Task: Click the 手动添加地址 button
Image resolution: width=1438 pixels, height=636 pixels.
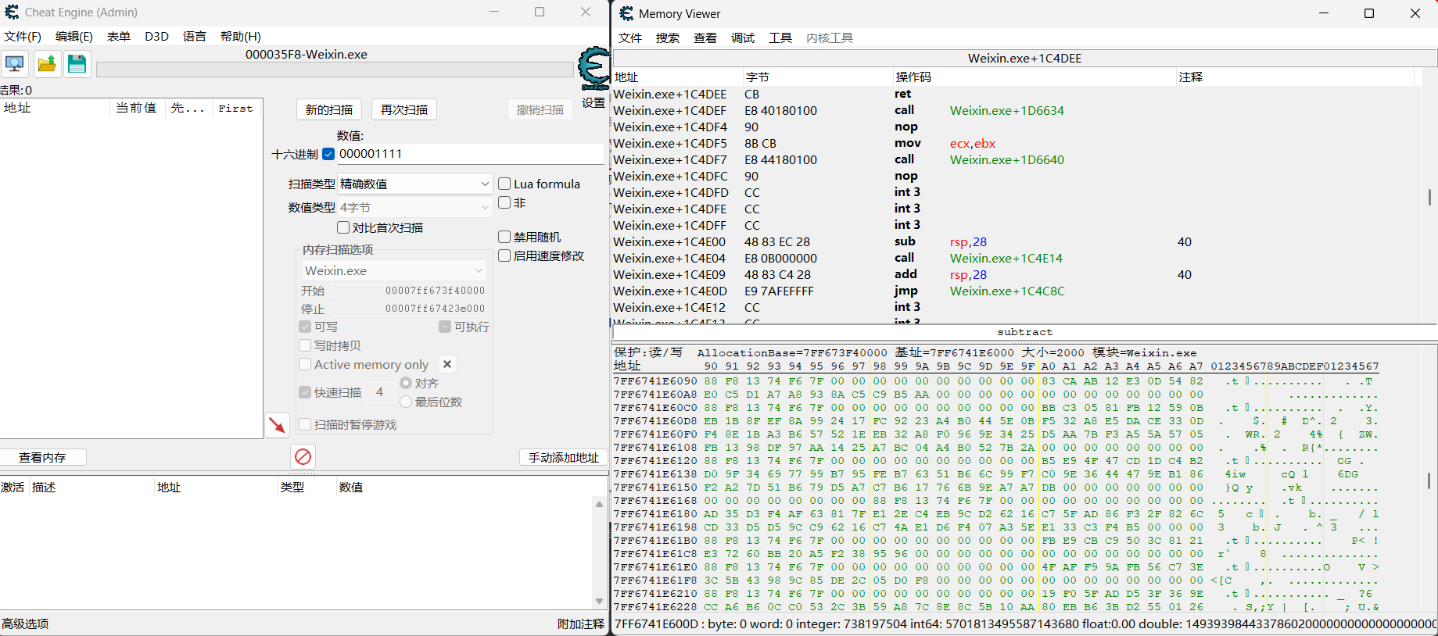Action: point(563,457)
